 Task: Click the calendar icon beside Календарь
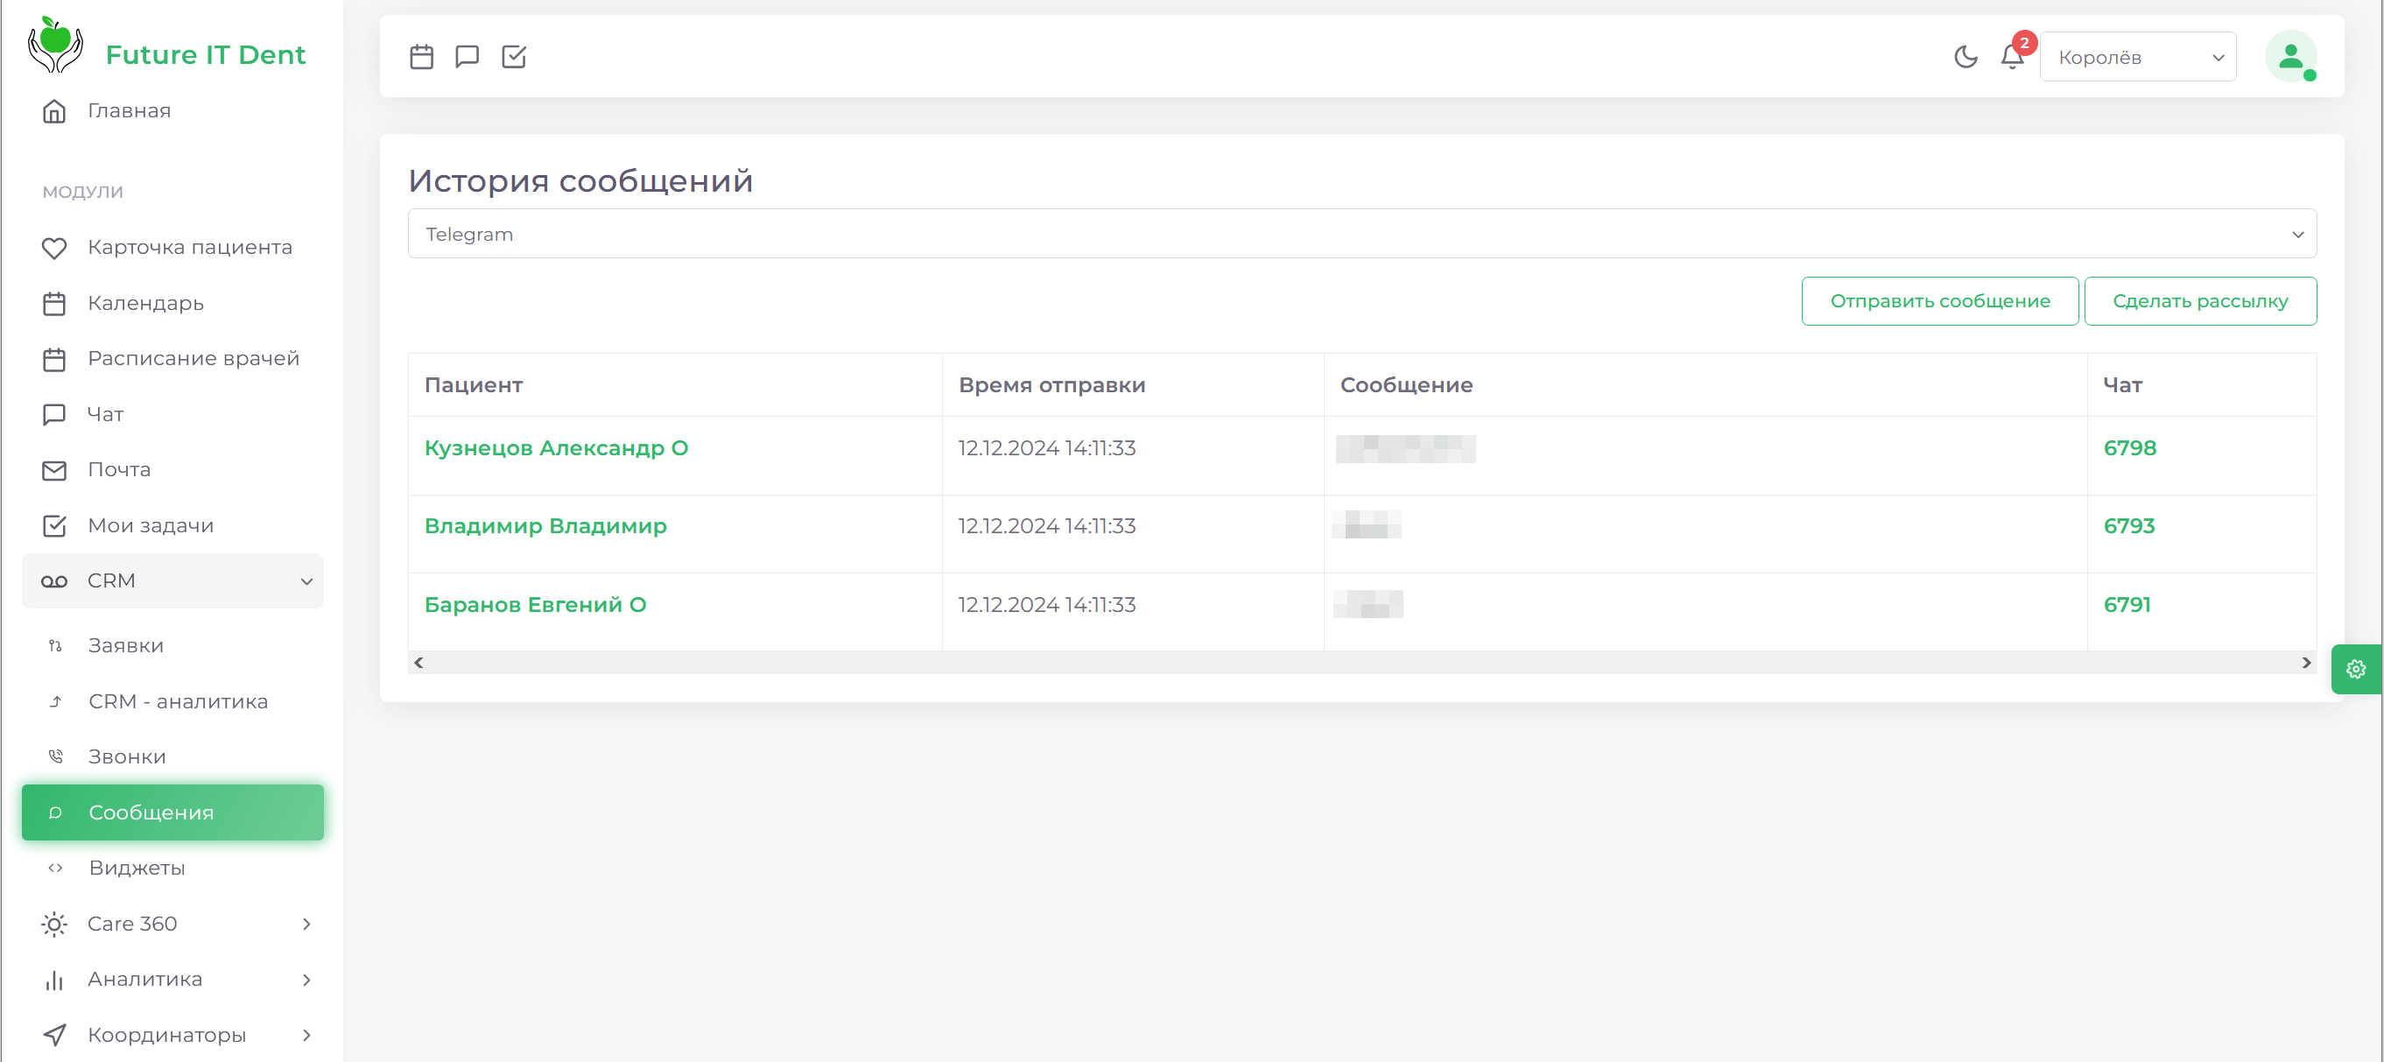(x=54, y=304)
